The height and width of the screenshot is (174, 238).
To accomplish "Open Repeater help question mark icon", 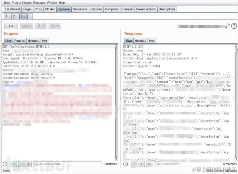I will [234, 26].
